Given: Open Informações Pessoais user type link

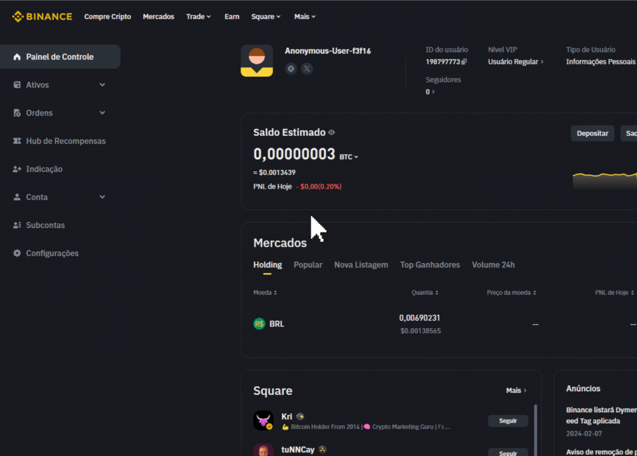Looking at the screenshot, I should 601,62.
